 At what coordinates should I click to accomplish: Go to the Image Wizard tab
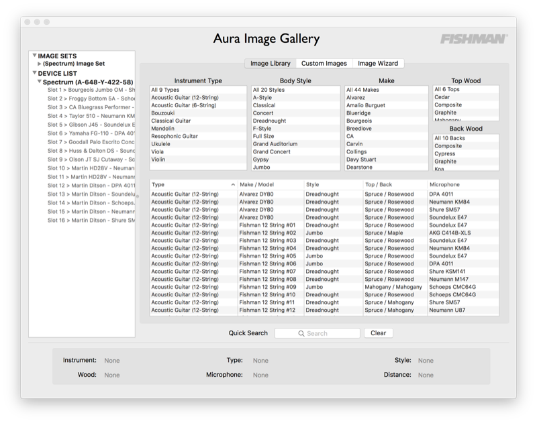[378, 63]
